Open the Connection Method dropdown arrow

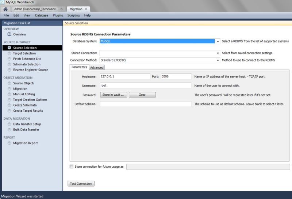pyautogui.click(x=218, y=60)
